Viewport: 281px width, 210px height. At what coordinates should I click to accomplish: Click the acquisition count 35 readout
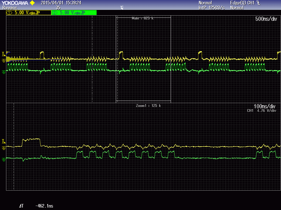tap(58, 8)
